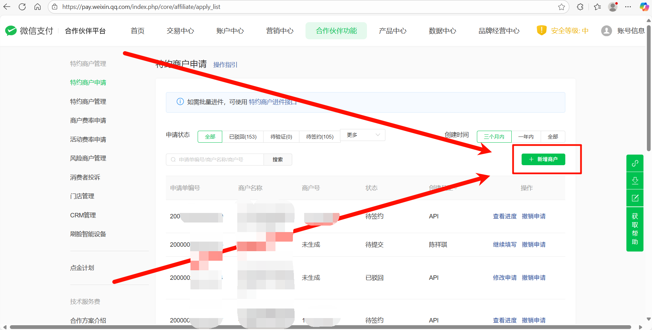The image size is (652, 330).
Task: Add page to favorites star icon
Action: click(x=562, y=7)
